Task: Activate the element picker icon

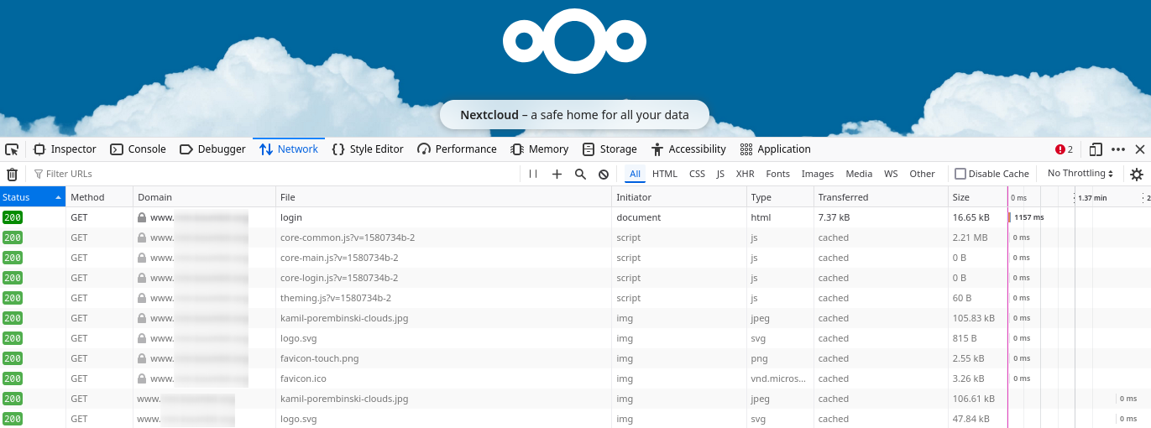Action: [12, 149]
